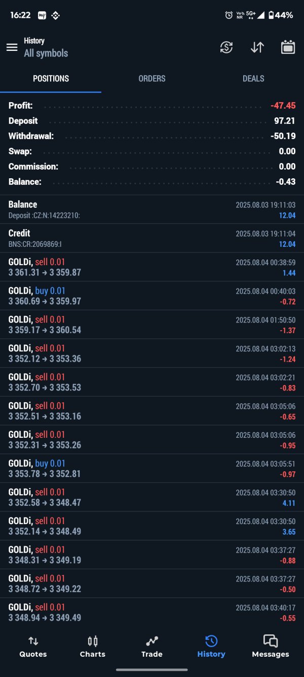304x677 pixels.
Task: Tap the All symbols history title
Action: click(46, 53)
